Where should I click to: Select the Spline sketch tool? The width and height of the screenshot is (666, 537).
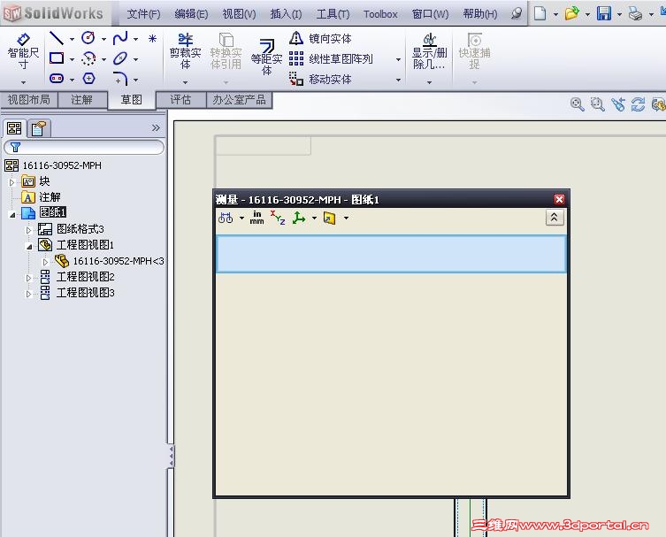click(120, 38)
